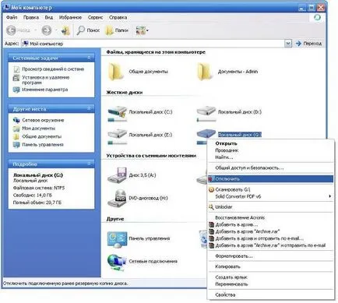Toggle the Folders (Папки) pane button

click(117, 30)
